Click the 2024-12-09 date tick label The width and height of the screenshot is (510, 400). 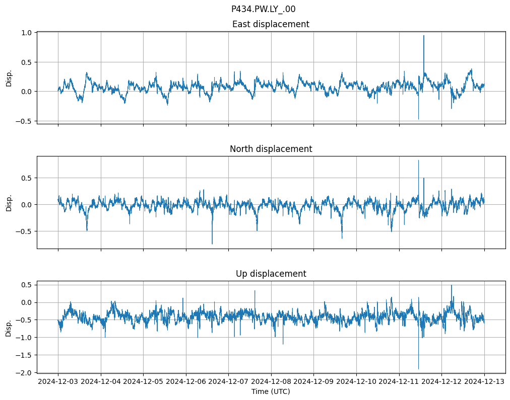[x=313, y=382]
